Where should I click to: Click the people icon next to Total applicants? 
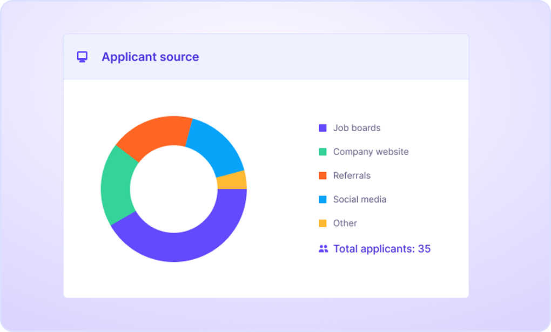(x=324, y=249)
